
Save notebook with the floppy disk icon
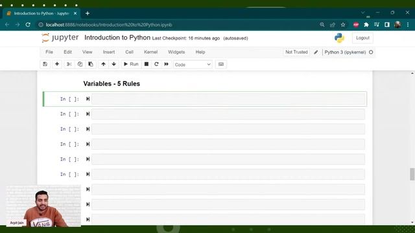point(45,64)
